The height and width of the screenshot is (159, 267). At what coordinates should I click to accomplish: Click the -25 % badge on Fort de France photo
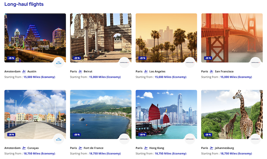[77, 135]
